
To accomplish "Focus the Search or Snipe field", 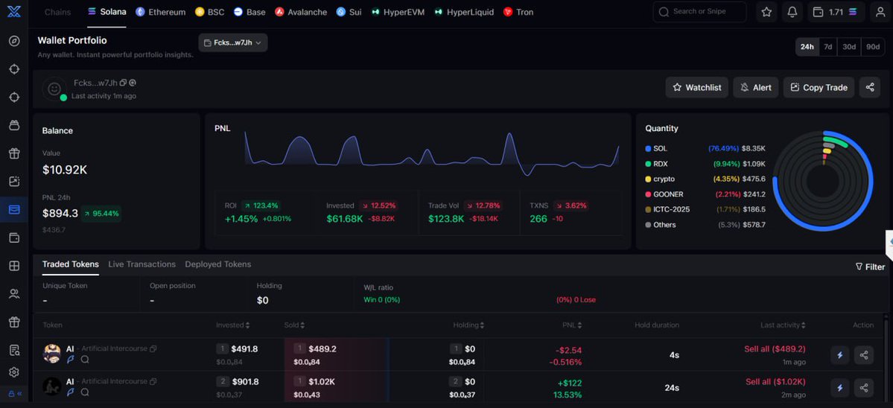I will (699, 12).
